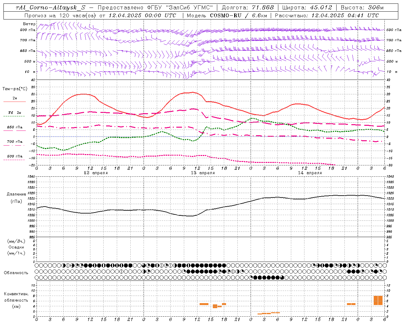Click the 'Давление' pressure panel label
Image resolution: width=403 pixels, height=322 pixels.
pyautogui.click(x=16, y=194)
